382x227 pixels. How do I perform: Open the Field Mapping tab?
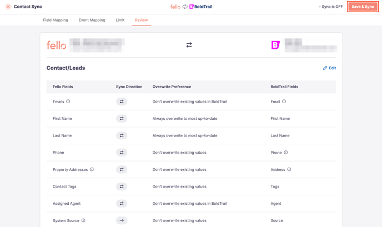[x=56, y=20]
